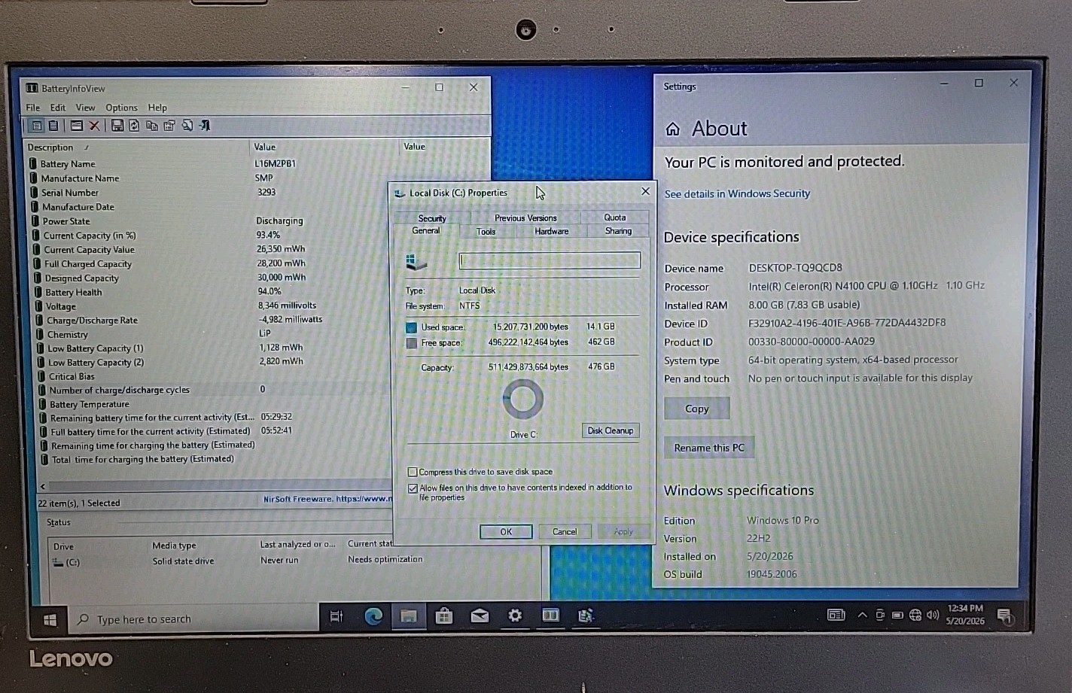Image resolution: width=1072 pixels, height=693 pixels.
Task: Open the Options menu in BatteryInfoView
Action: coord(121,108)
